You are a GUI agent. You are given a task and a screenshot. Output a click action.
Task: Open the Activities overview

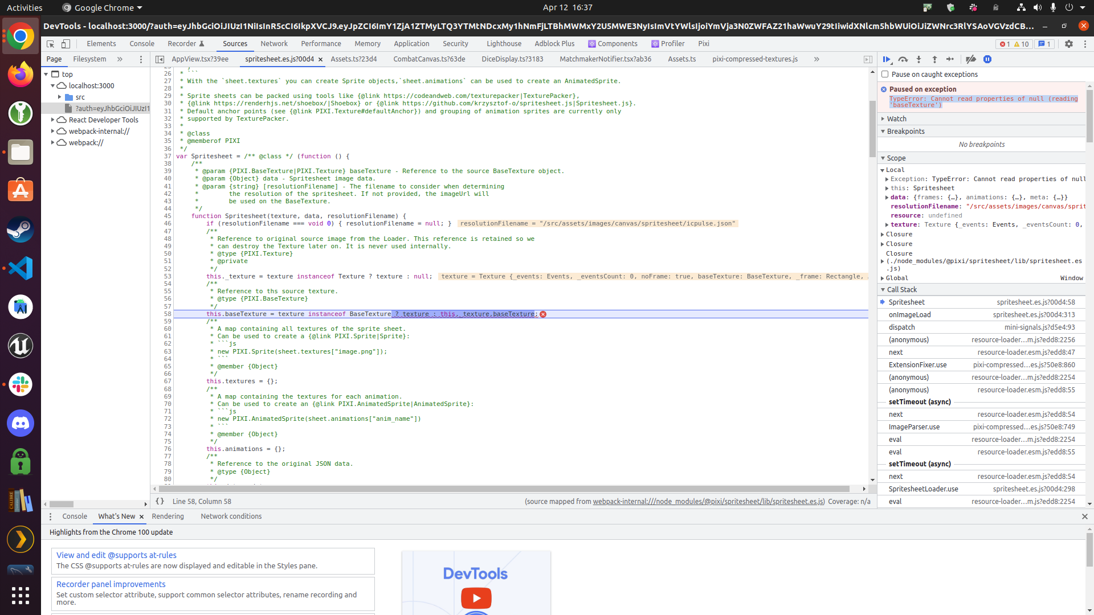point(25,7)
